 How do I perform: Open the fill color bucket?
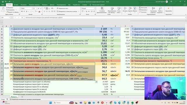click(x=36, y=11)
